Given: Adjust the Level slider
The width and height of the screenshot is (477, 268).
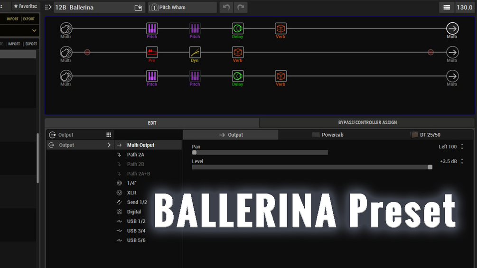Looking at the screenshot, I should tap(312, 167).
